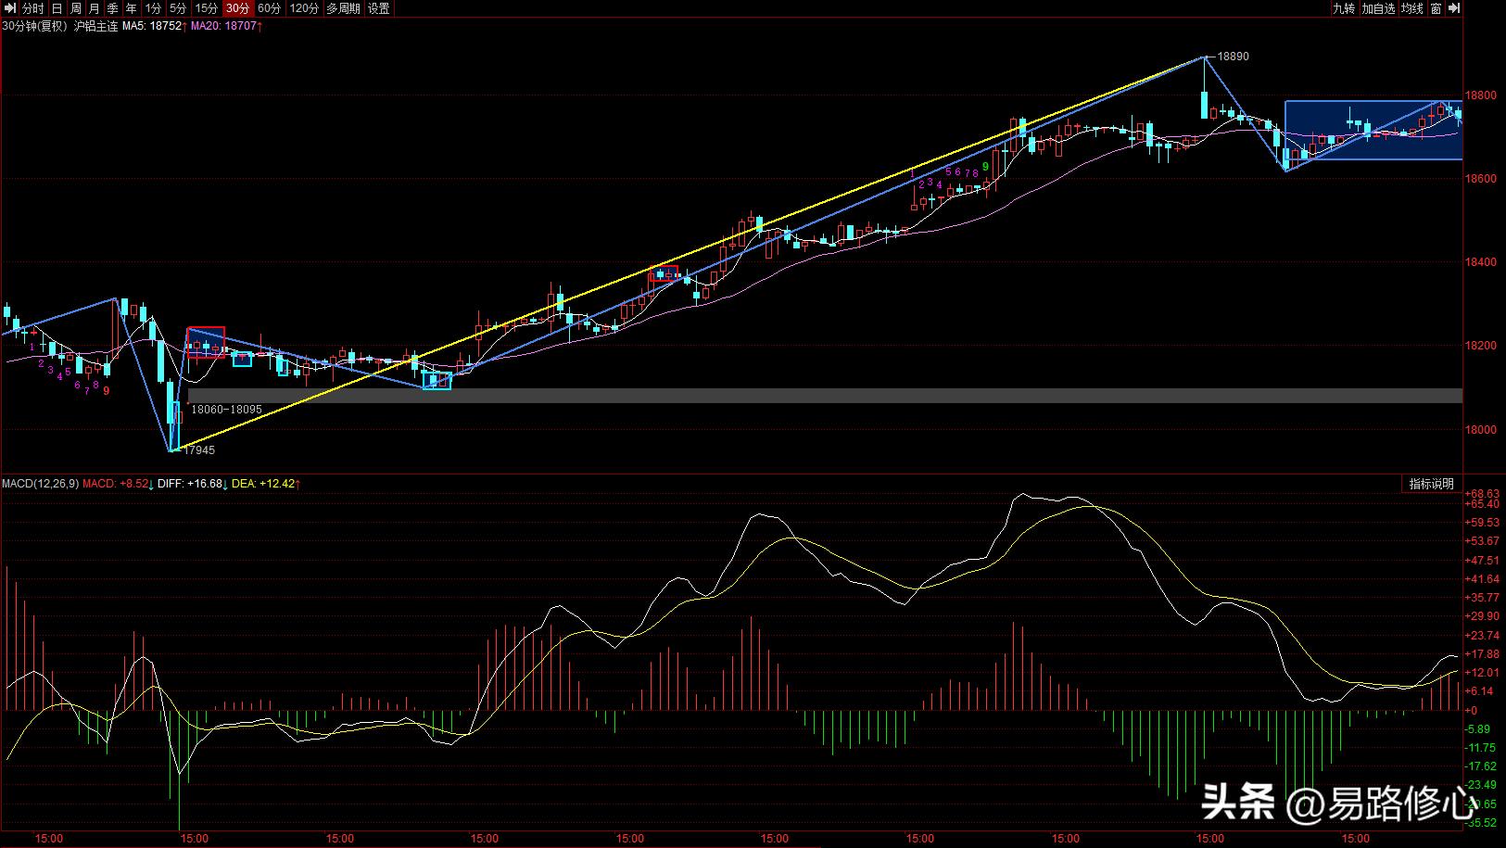
Task: Open the 多周期 multi-period view
Action: coord(342,8)
